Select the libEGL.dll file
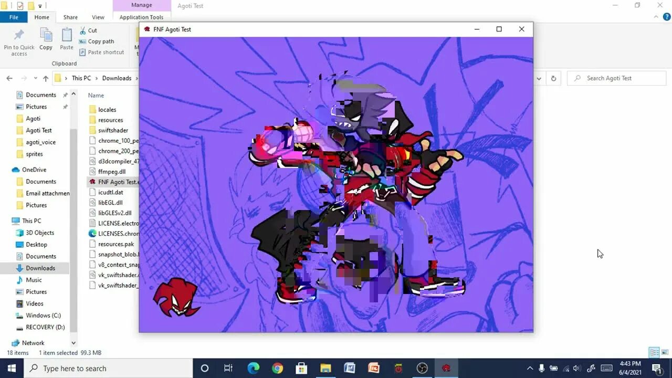Image resolution: width=672 pixels, height=378 pixels. [110, 203]
